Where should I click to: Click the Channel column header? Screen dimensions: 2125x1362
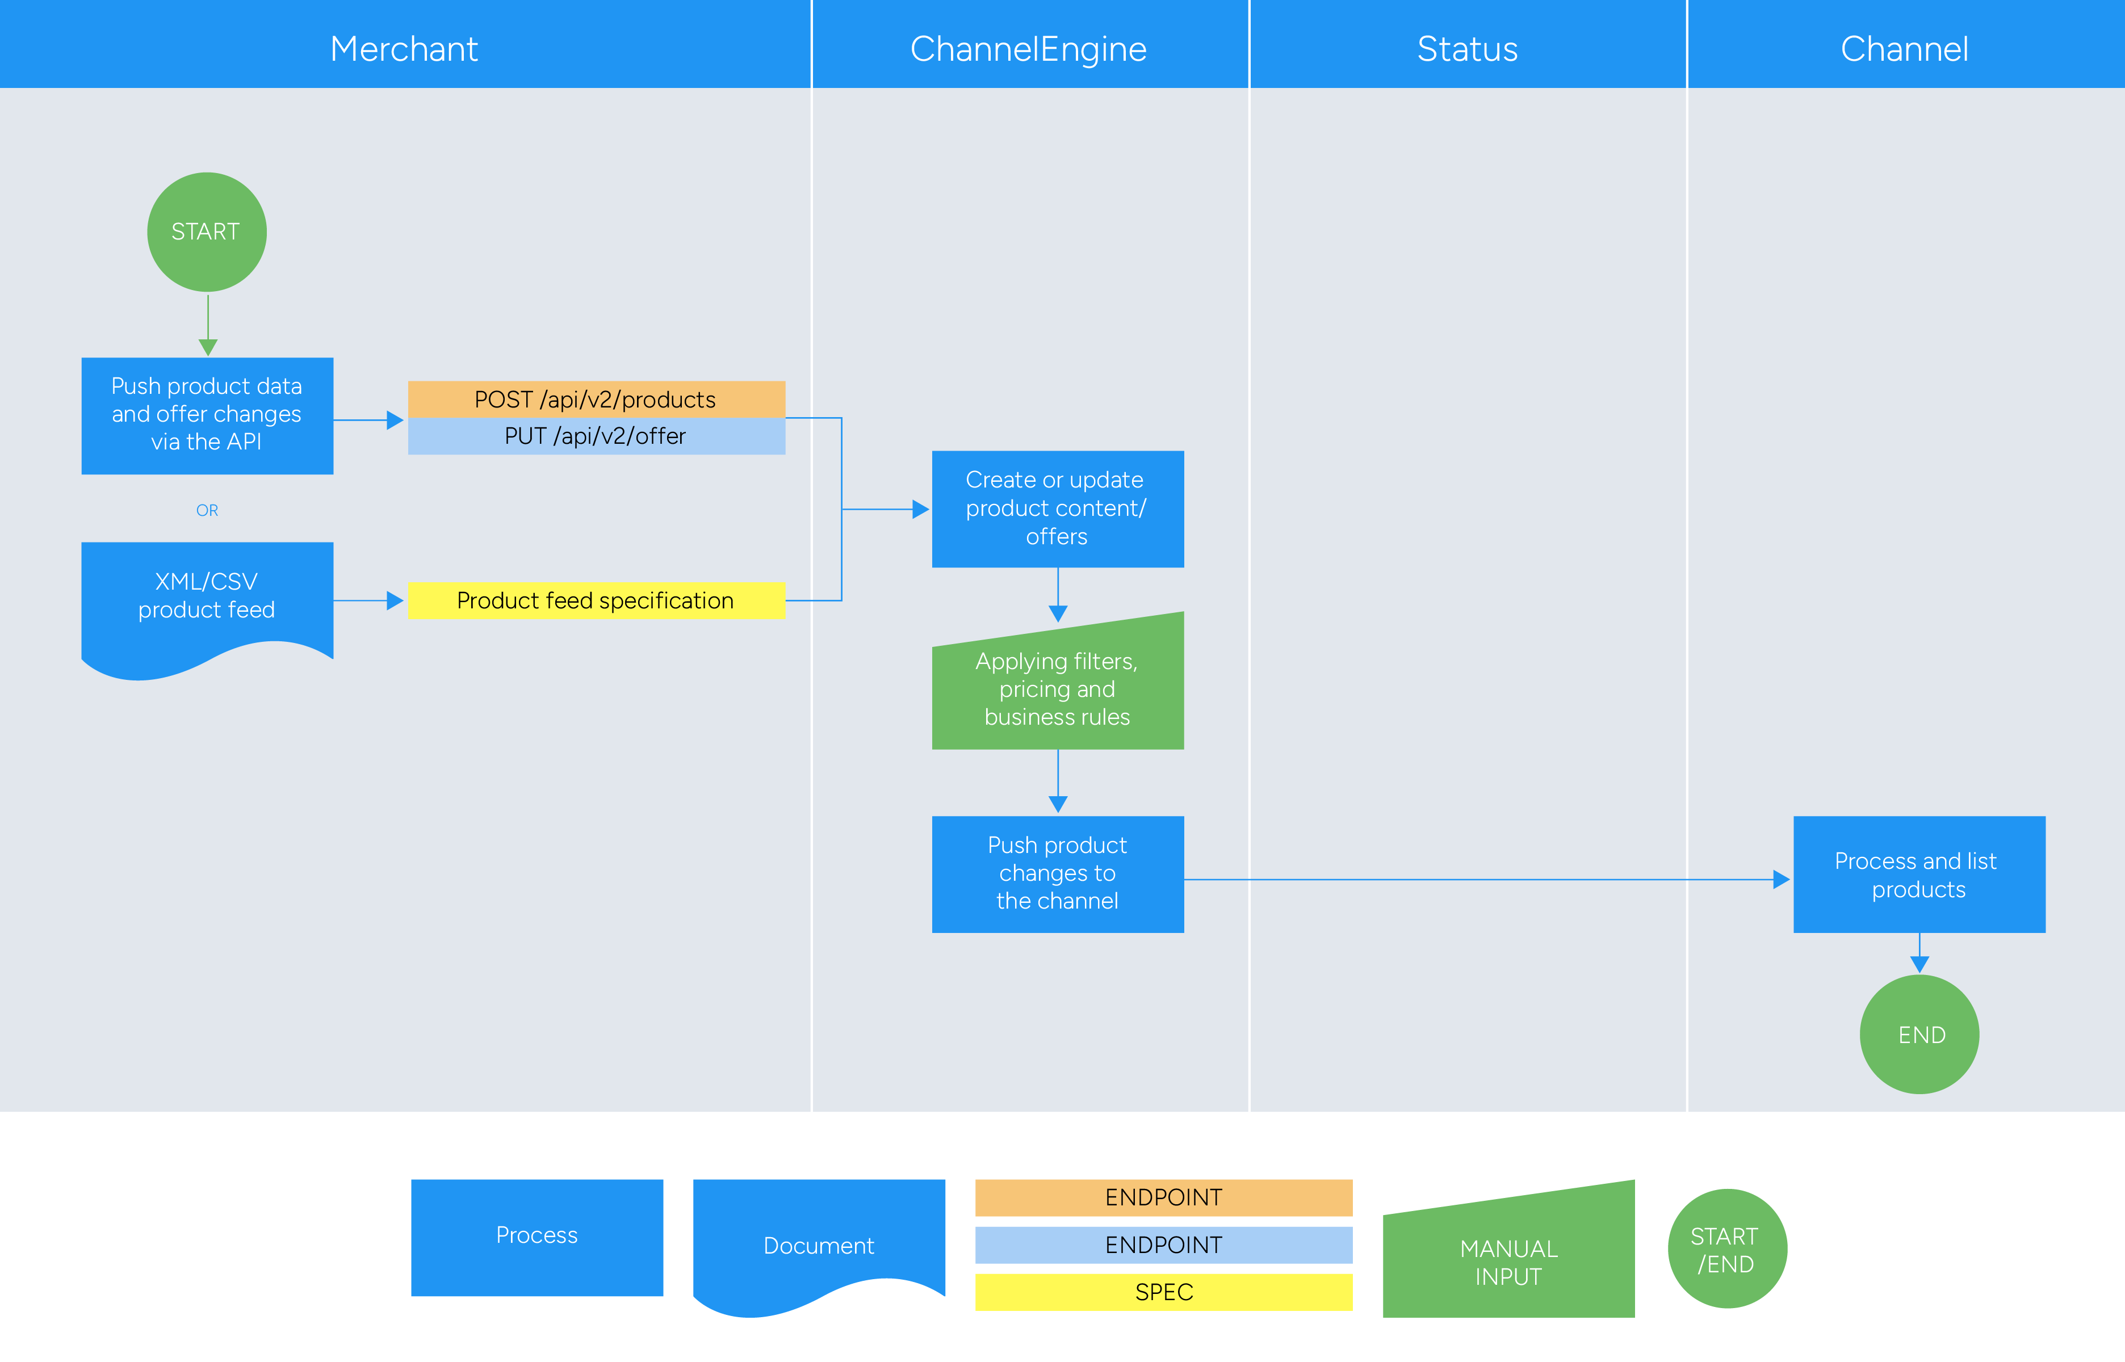pyautogui.click(x=1905, y=48)
